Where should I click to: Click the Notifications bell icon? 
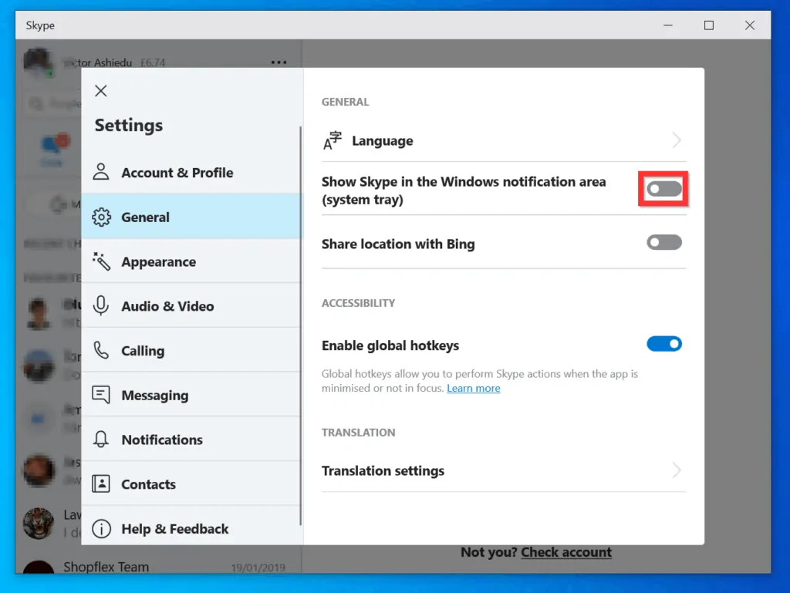coord(101,440)
